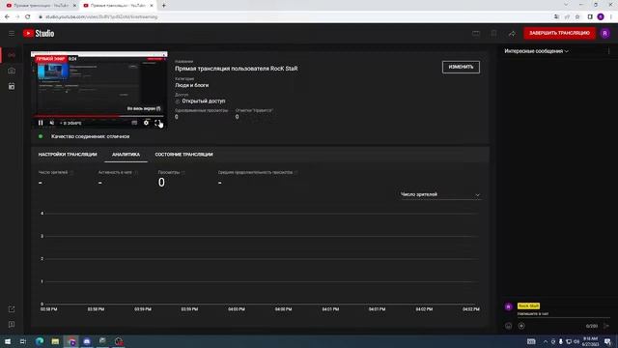Click 'Качество соединения: отличное' status text

[90, 136]
